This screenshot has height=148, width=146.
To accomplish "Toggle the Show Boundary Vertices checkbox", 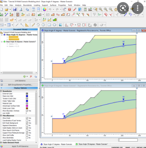I will 27,111.
